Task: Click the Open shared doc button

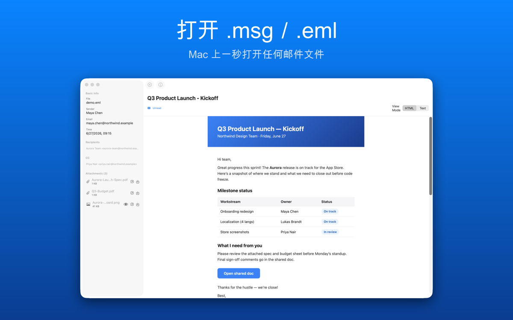Action: (x=239, y=273)
